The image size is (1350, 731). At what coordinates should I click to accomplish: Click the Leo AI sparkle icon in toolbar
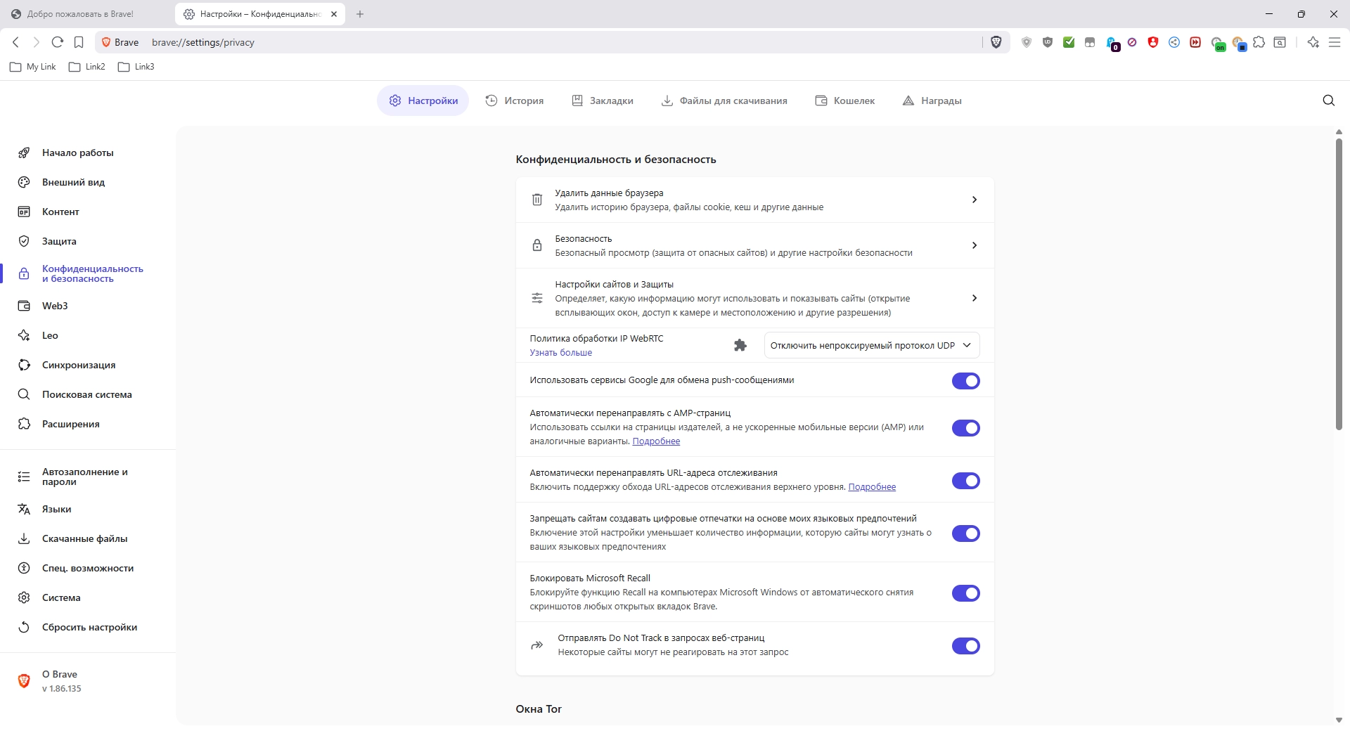[x=1313, y=42]
